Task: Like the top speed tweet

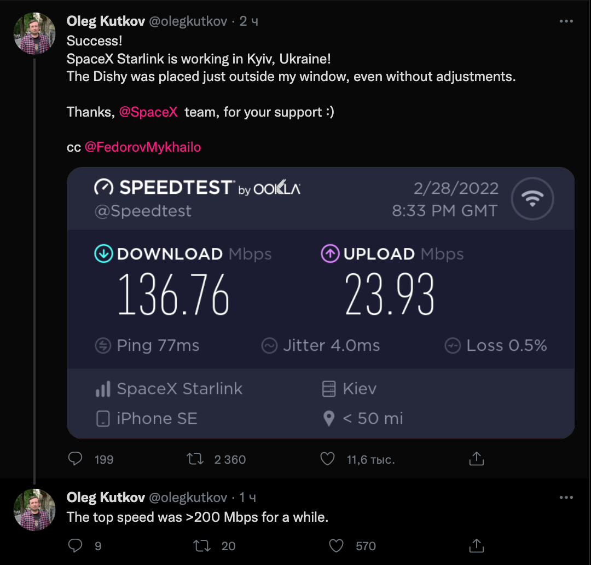Action: 336,545
